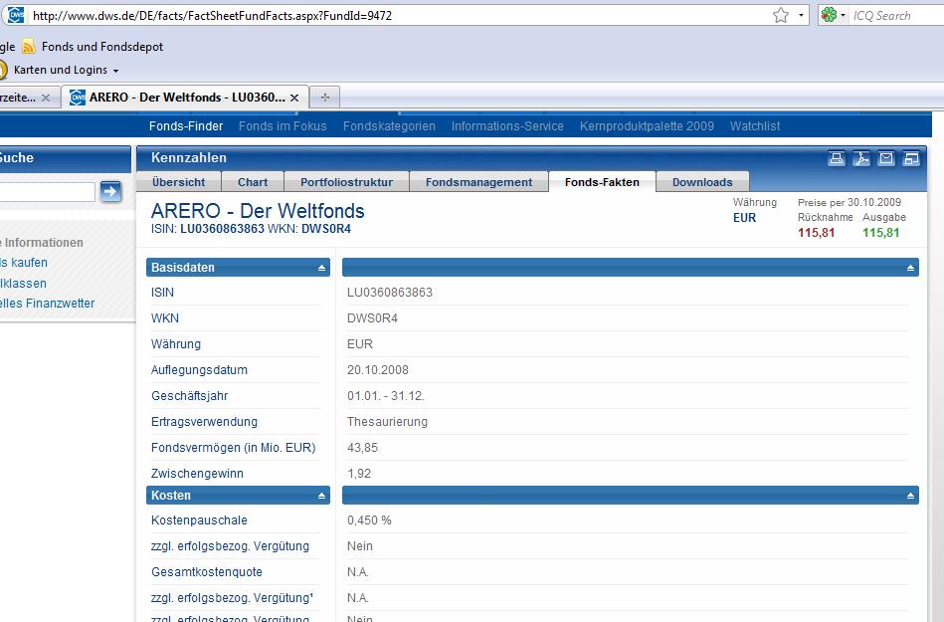Open Fondskategorien navigation item
The image size is (944, 622).
tap(389, 125)
